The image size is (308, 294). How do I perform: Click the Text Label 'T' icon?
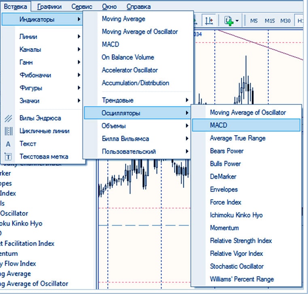(8, 157)
